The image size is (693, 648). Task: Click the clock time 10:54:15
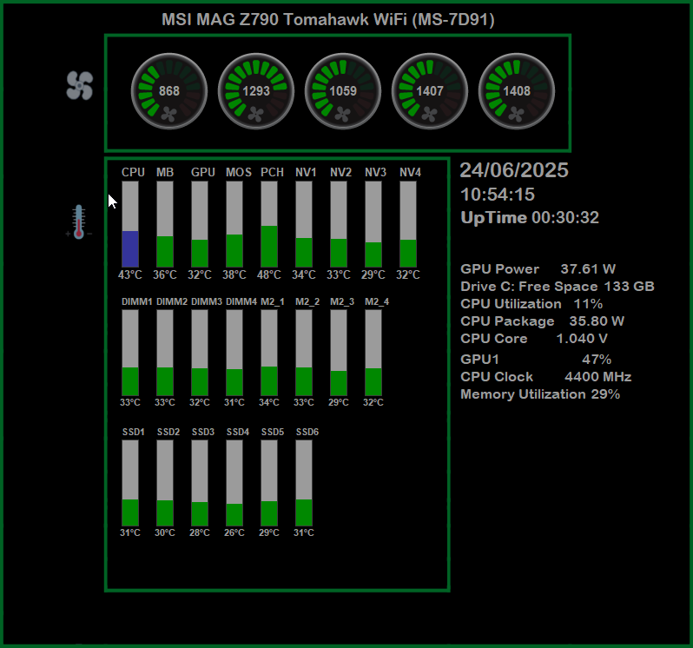tap(498, 195)
